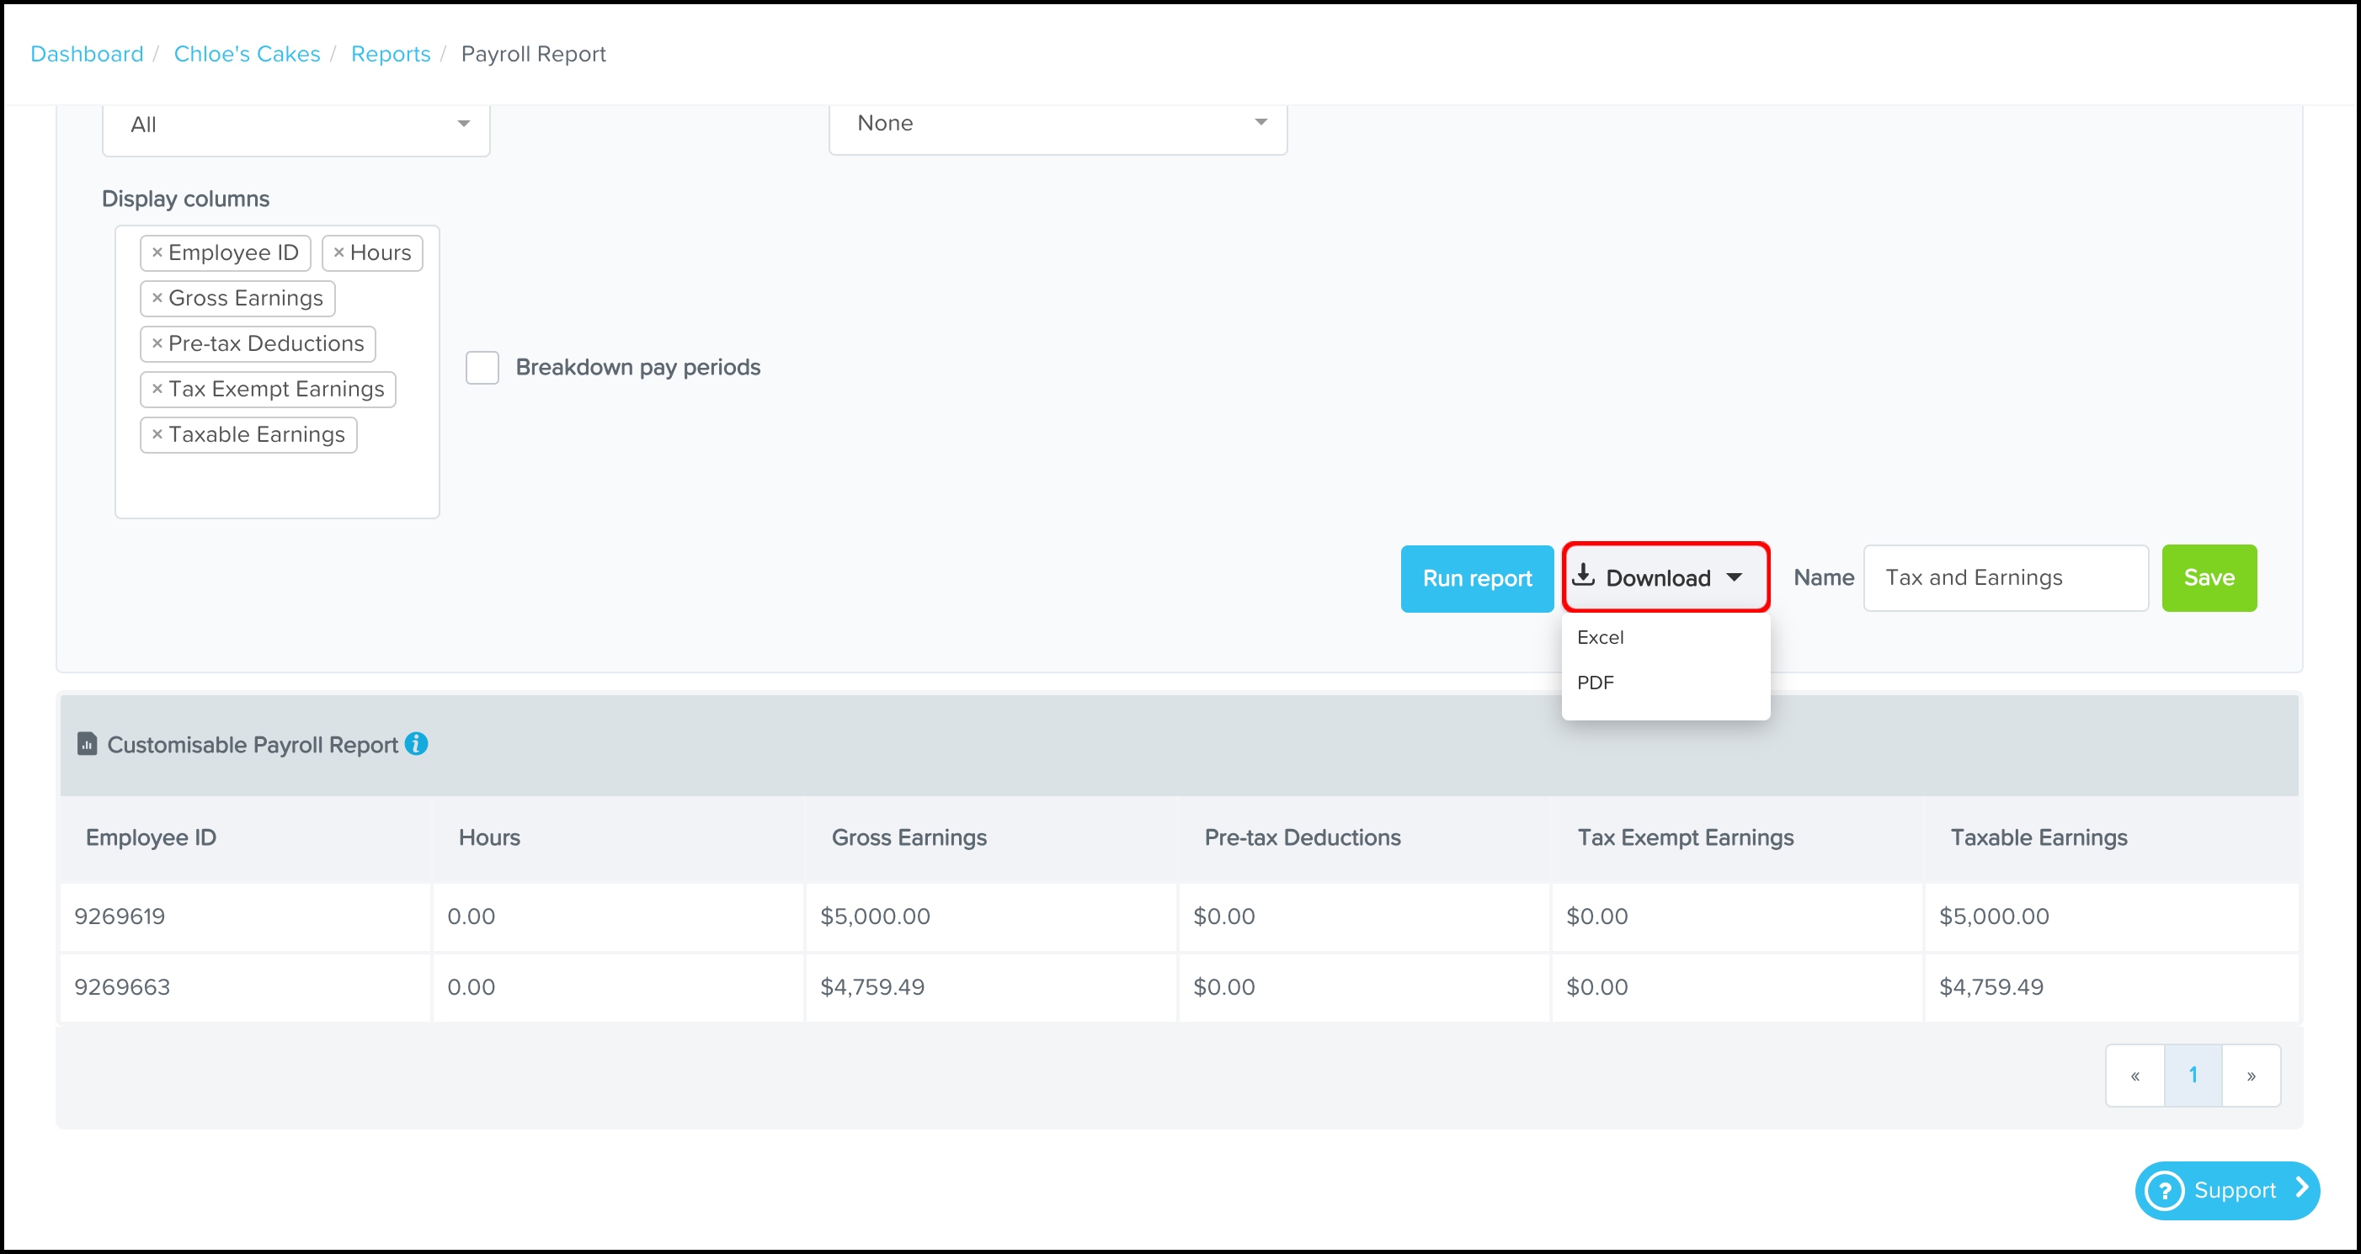Open the None dropdown selector
The width and height of the screenshot is (2361, 1254).
(x=1057, y=123)
